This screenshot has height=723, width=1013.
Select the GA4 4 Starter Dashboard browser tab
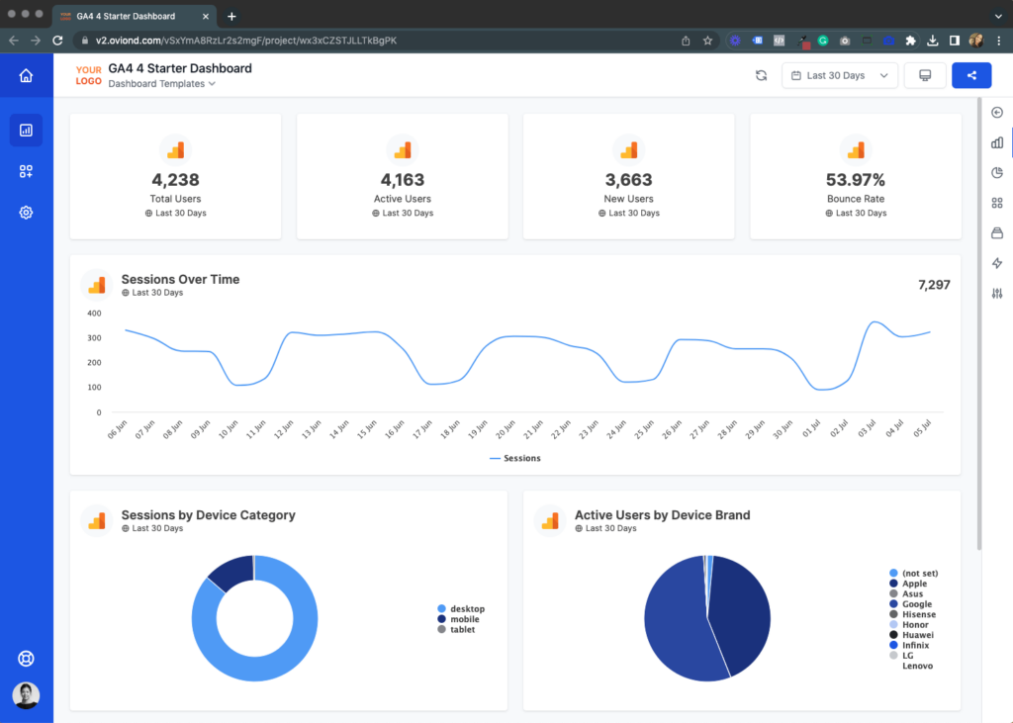135,16
